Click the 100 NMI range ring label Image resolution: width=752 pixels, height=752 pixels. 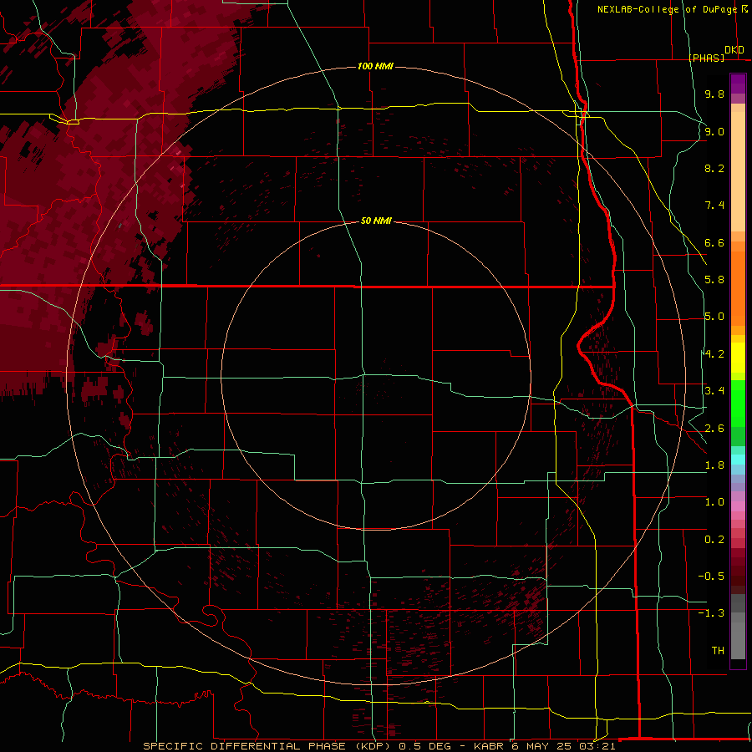pyautogui.click(x=375, y=66)
